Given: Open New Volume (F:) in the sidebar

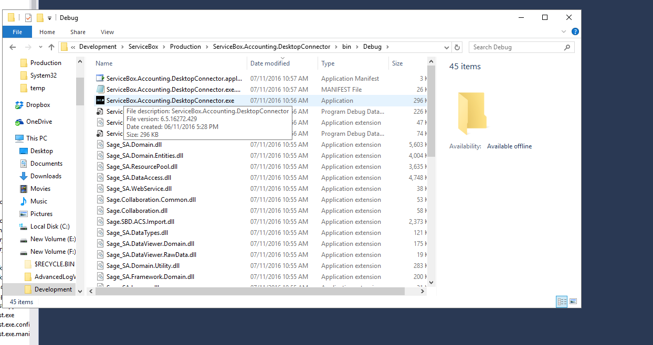Looking at the screenshot, I should pyautogui.click(x=53, y=252).
